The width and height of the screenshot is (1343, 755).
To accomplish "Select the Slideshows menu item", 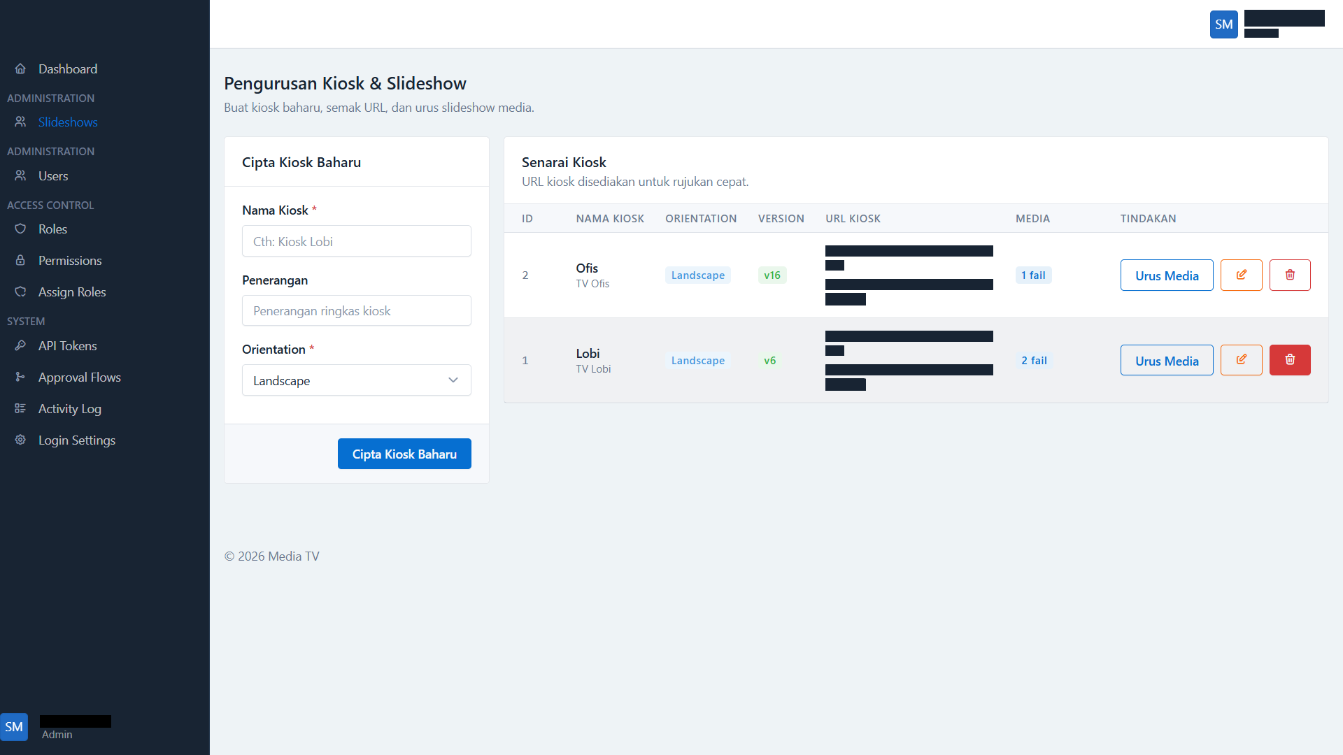I will click(68, 122).
